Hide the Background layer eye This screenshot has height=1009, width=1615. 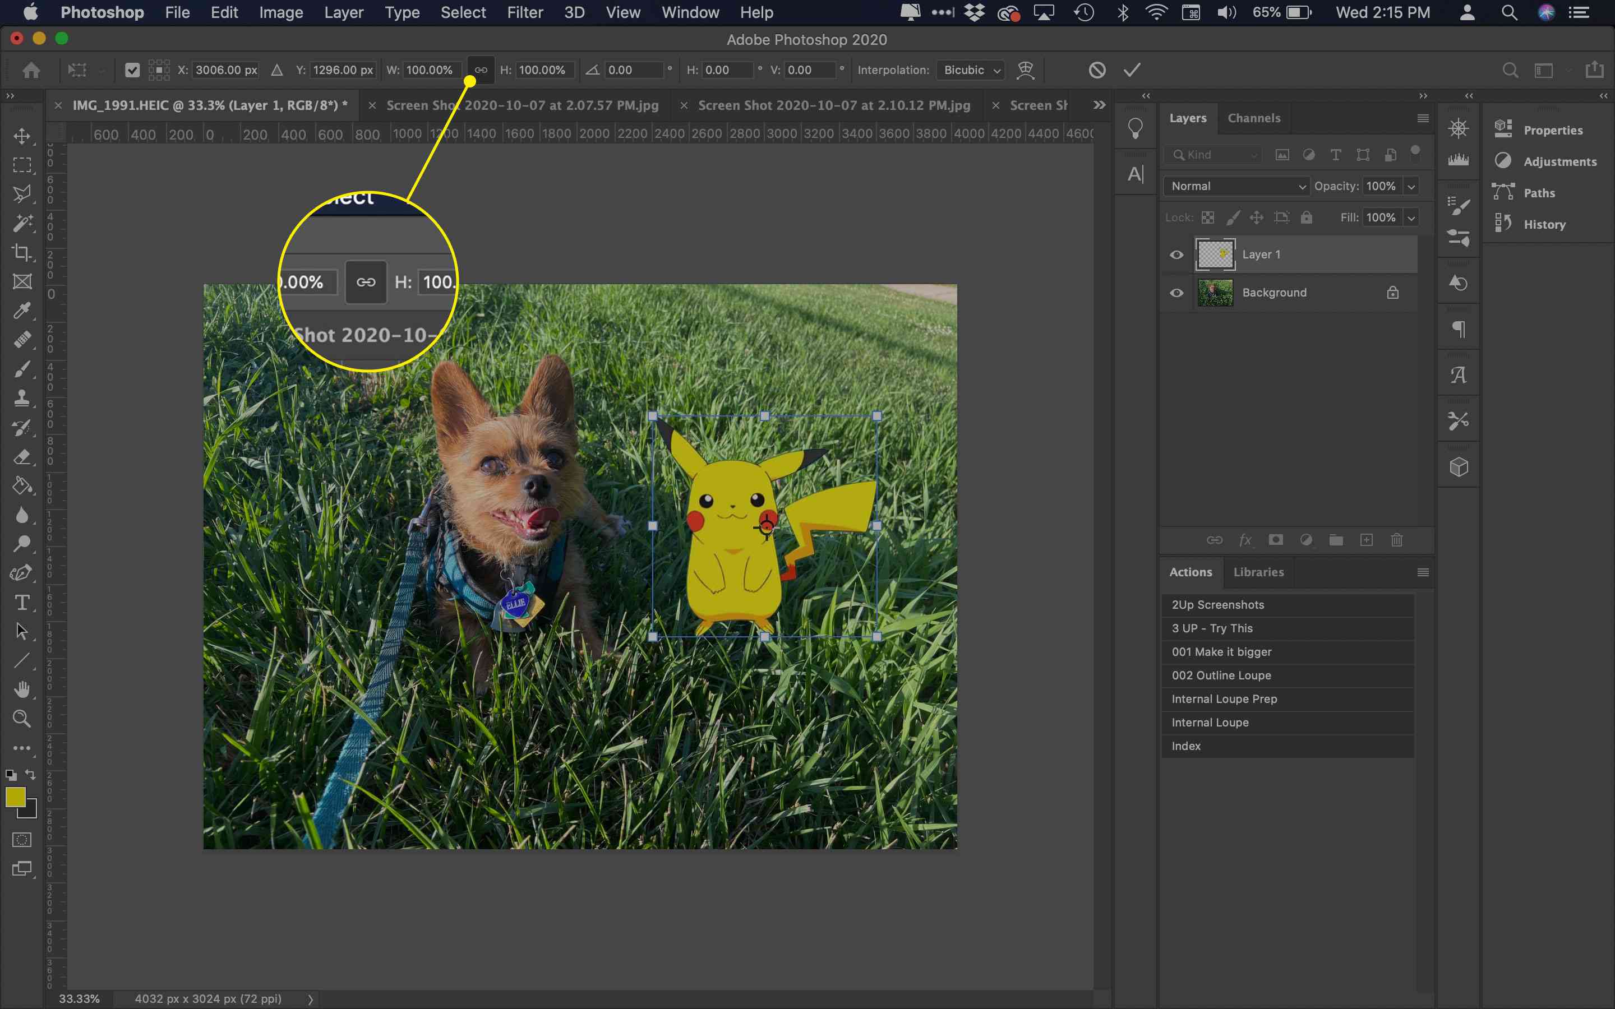point(1176,293)
